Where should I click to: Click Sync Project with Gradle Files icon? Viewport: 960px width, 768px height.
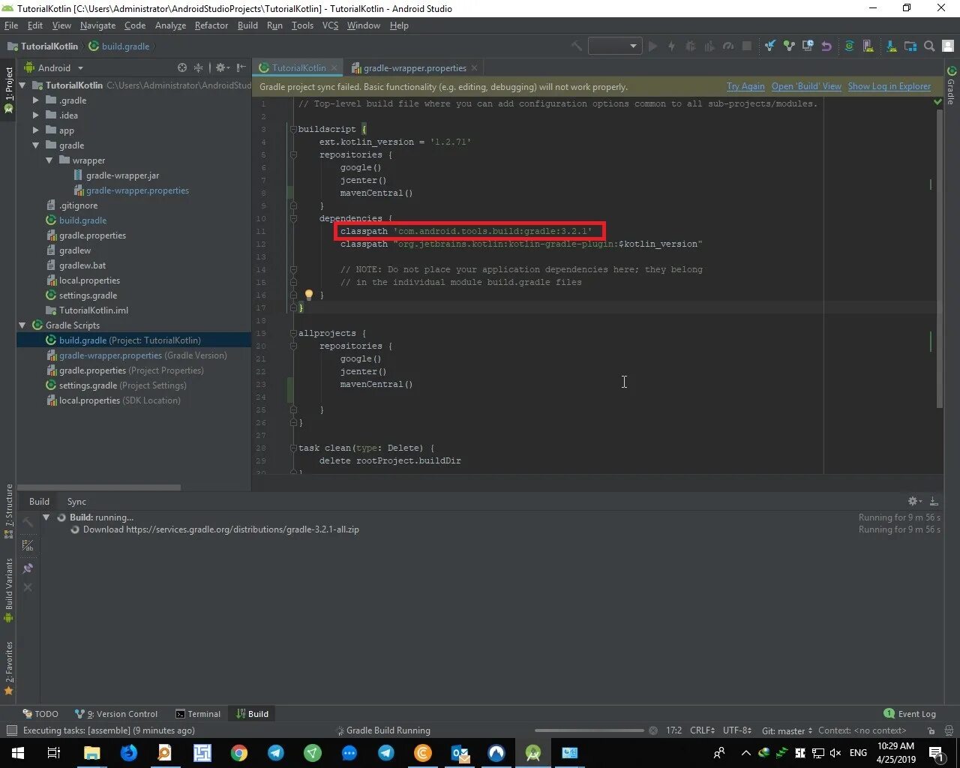(850, 46)
